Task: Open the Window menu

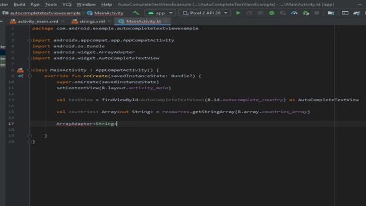Action: 86,5
